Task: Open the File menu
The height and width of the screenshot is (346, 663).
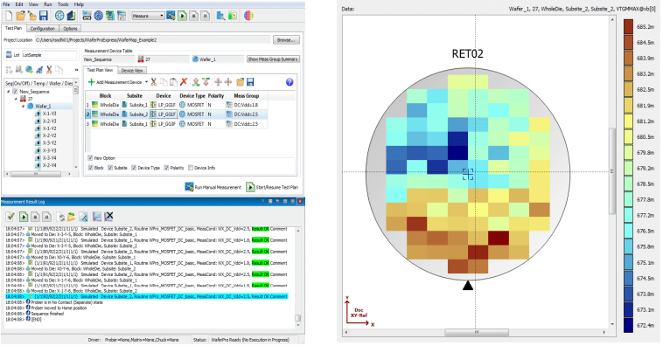Action: (6, 4)
